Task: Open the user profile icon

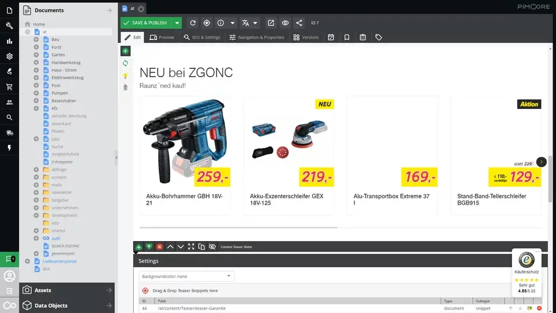Action: (10, 276)
